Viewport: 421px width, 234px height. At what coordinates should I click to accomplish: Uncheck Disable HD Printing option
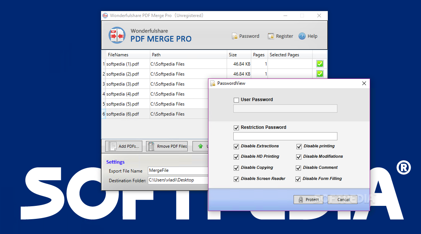click(236, 157)
